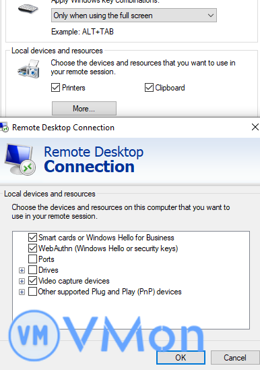Expand Other supported Plug and Play devices node
The height and width of the screenshot is (370, 260).
(22, 292)
